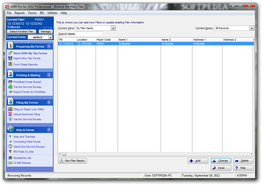Screen dimensions: 262x185
Task: Click the step 2 Printing & Mailing number icon
Action: 10,74
